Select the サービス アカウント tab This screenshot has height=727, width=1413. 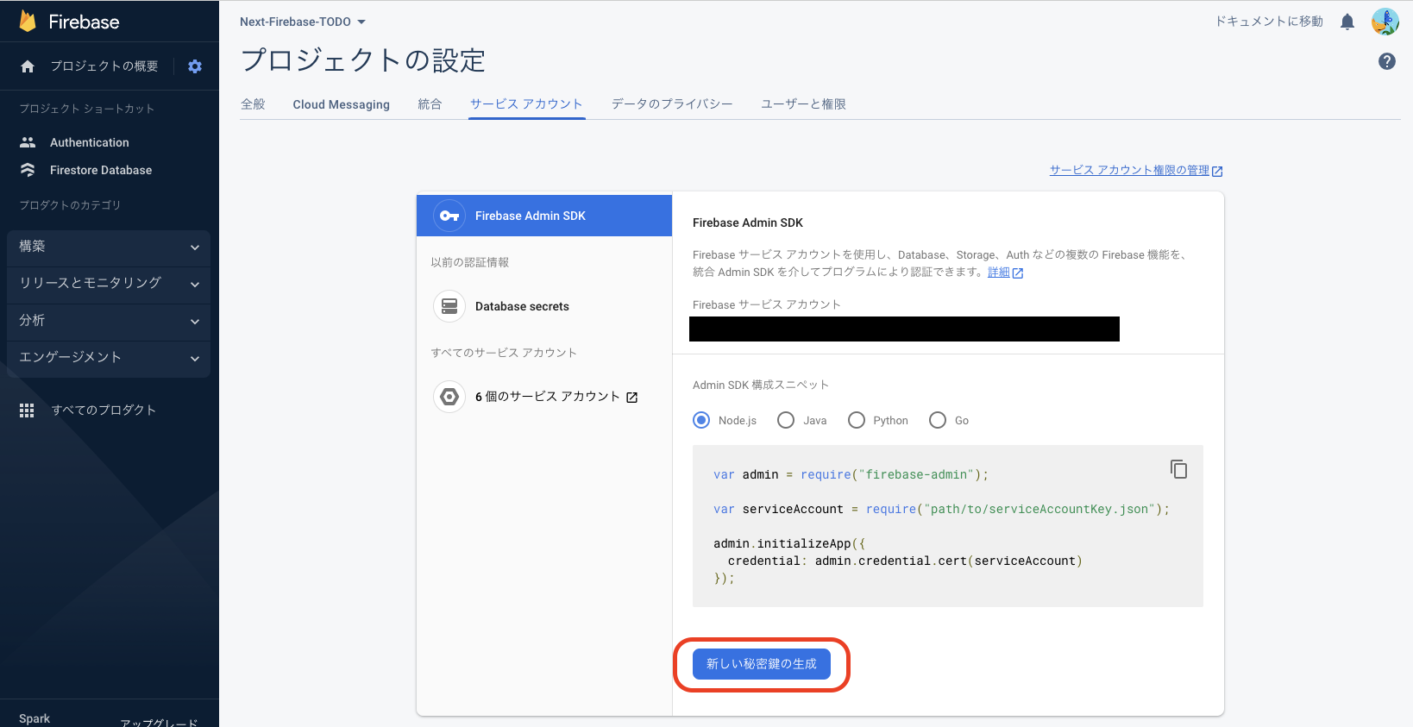click(x=526, y=104)
